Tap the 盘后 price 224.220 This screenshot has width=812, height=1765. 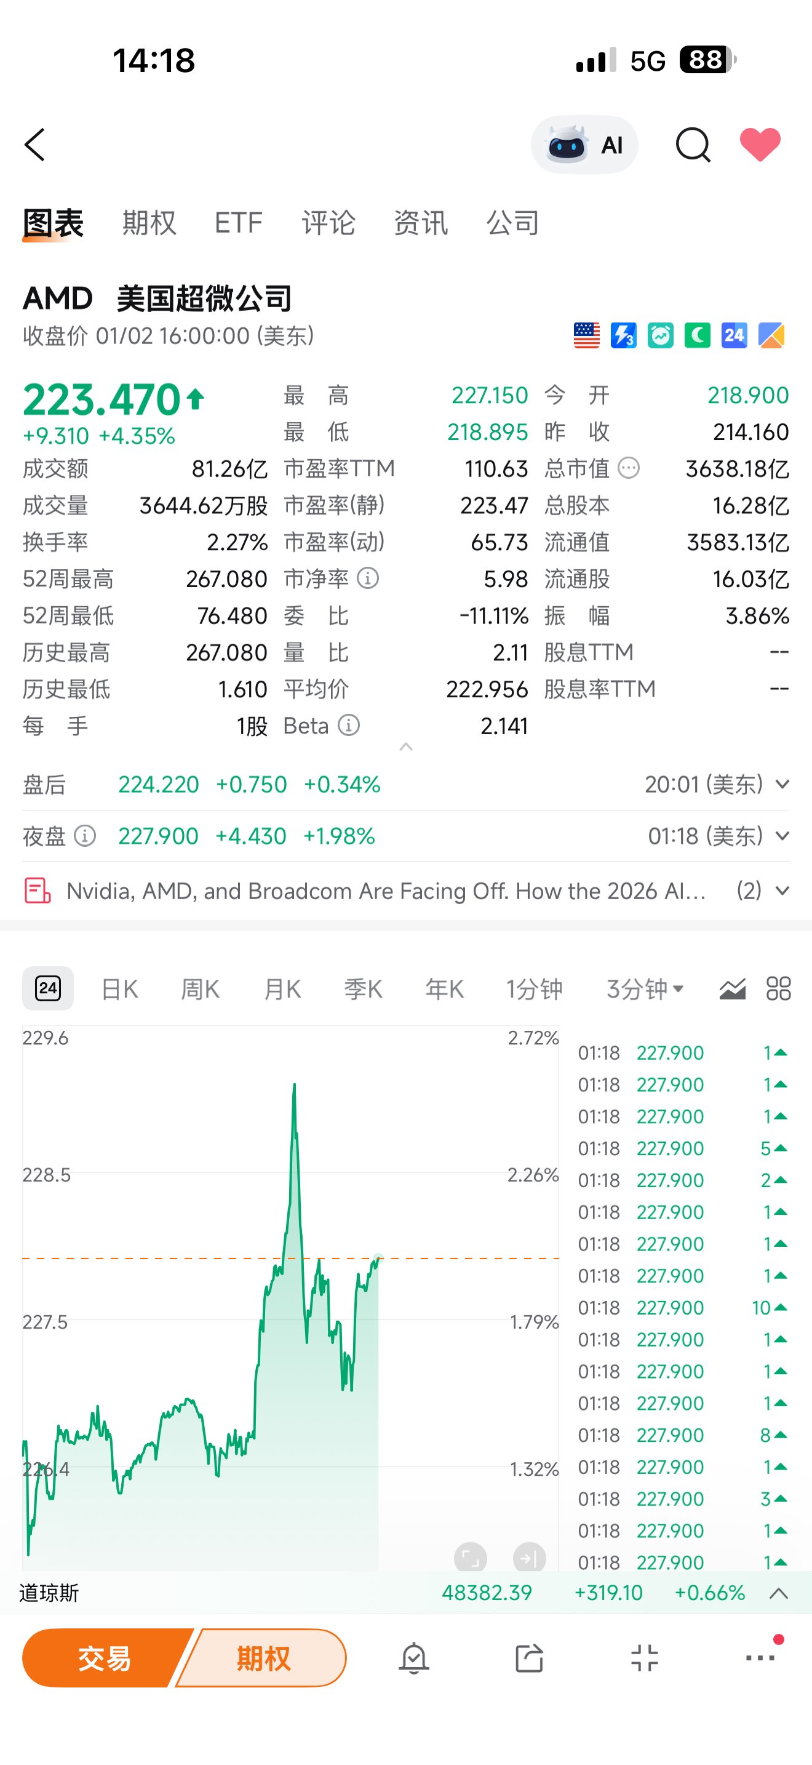pyautogui.click(x=159, y=785)
